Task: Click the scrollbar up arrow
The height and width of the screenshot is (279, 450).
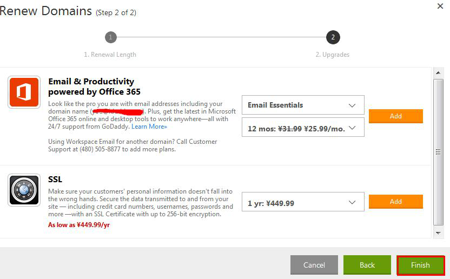Action: (x=438, y=73)
